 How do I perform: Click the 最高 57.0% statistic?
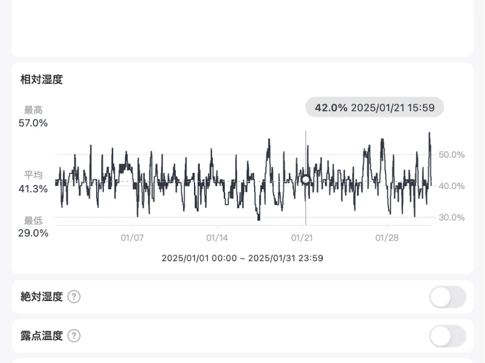[x=33, y=117]
